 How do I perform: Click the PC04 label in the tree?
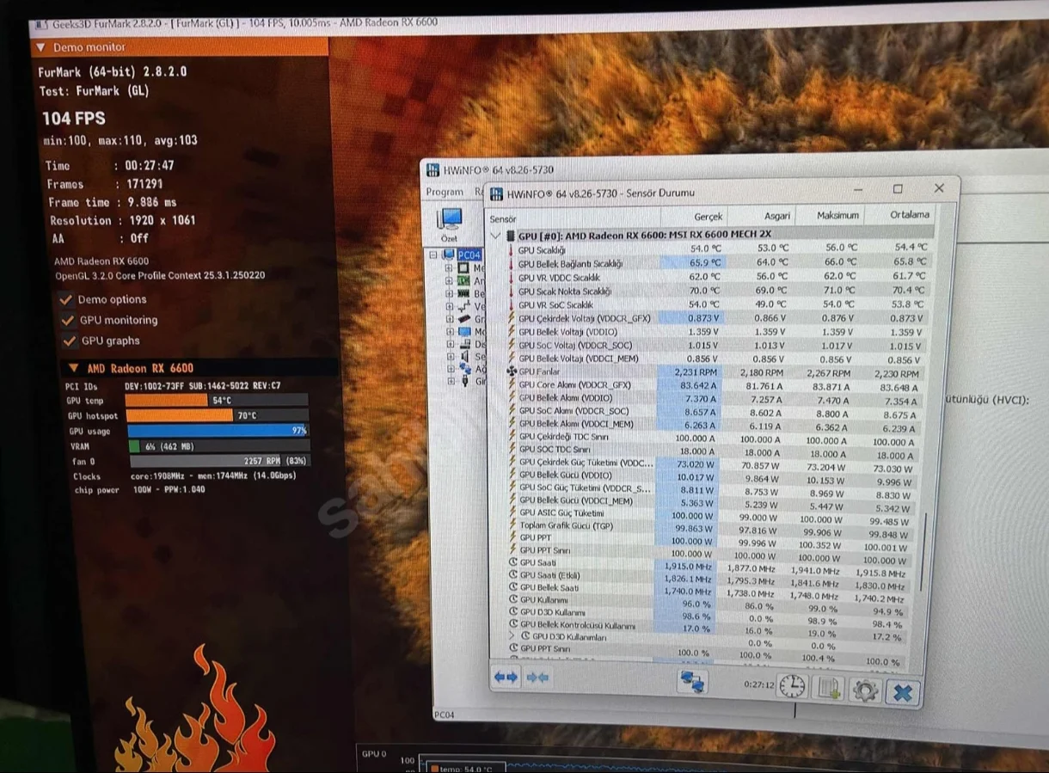(469, 255)
